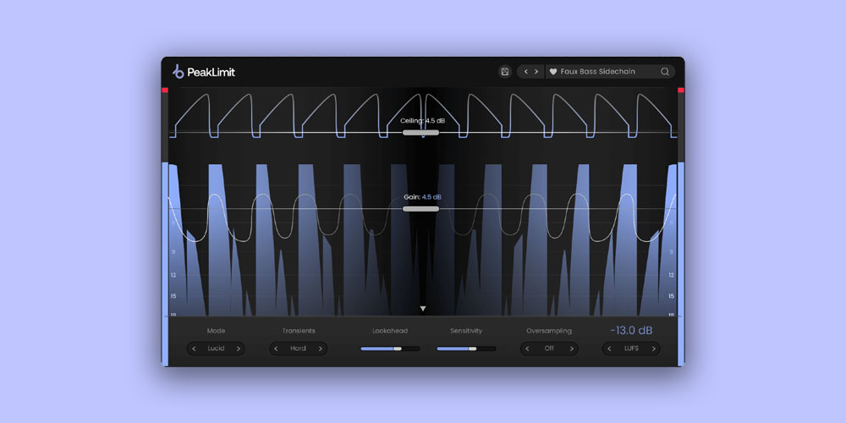The image size is (846, 423).
Task: Click the Ceiling threshold handle
Action: pos(420,132)
